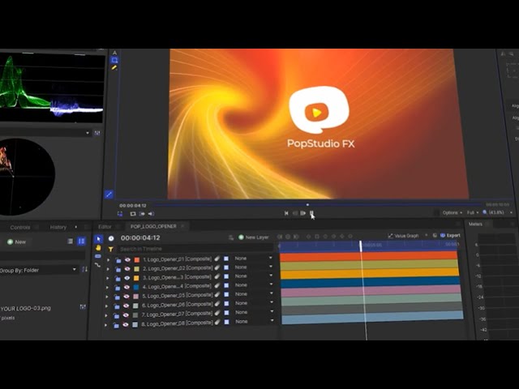Hide the Logo_Opener_01 layer
This screenshot has height=389, width=519.
tap(127, 260)
